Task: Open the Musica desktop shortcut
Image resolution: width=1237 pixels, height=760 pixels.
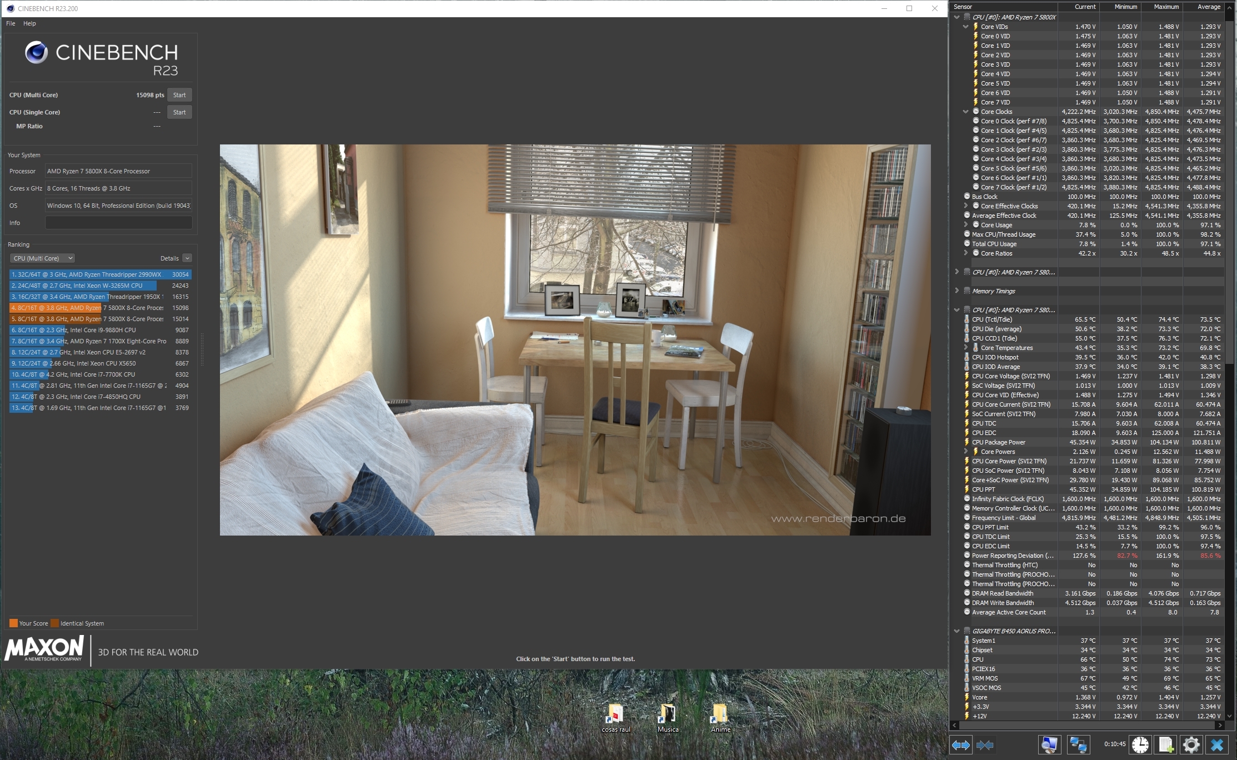Action: 668,717
